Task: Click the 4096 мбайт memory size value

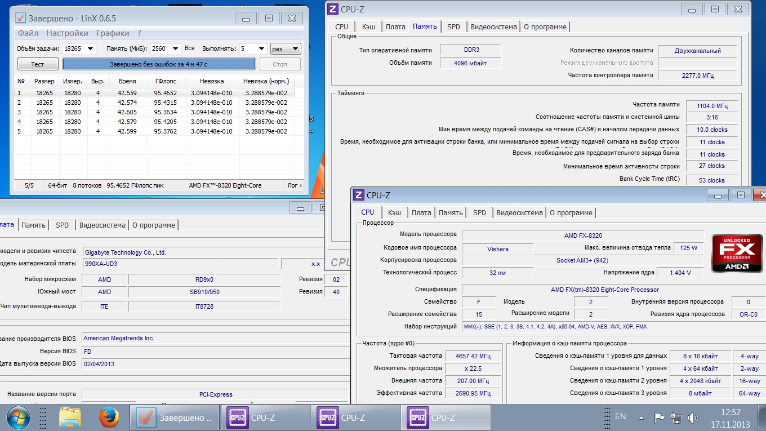Action: click(x=470, y=63)
